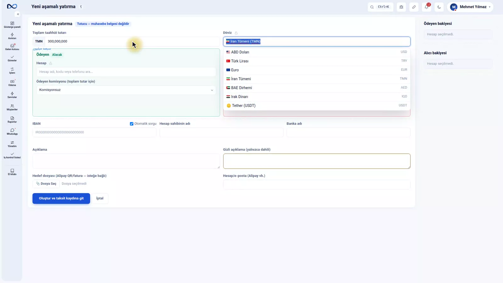Open the Gösterge paneli sidebar icon
Viewport: 503px width, 283px height.
(12, 25)
